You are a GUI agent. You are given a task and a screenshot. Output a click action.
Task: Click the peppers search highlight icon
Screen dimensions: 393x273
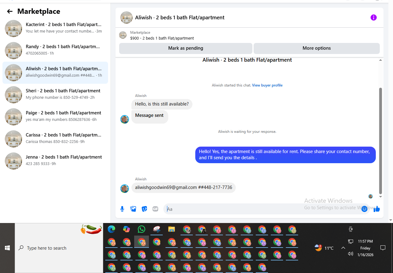click(91, 229)
